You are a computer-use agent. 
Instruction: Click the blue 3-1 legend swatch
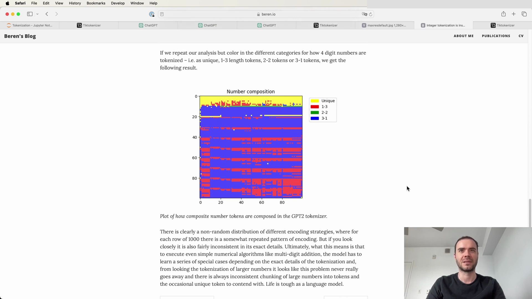(315, 118)
